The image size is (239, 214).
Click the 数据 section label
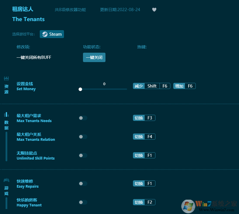[6, 125]
